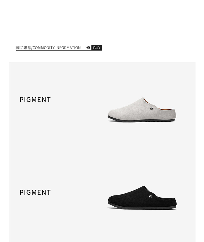Click the dark sole under the black clog
The width and height of the screenshot is (204, 242).
(x=142, y=207)
